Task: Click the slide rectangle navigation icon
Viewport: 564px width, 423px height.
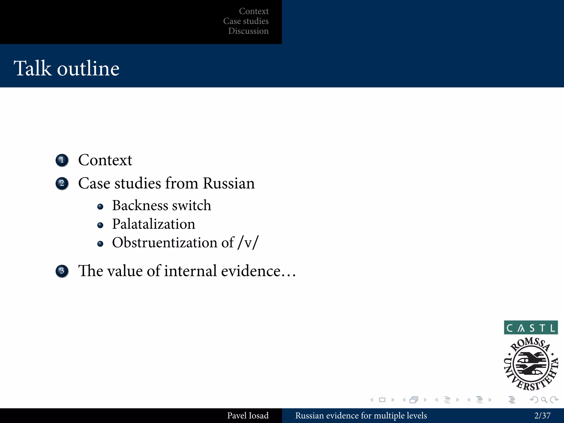Action: tap(382, 400)
